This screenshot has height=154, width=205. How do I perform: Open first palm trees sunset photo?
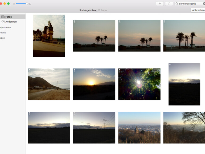tap(94, 36)
